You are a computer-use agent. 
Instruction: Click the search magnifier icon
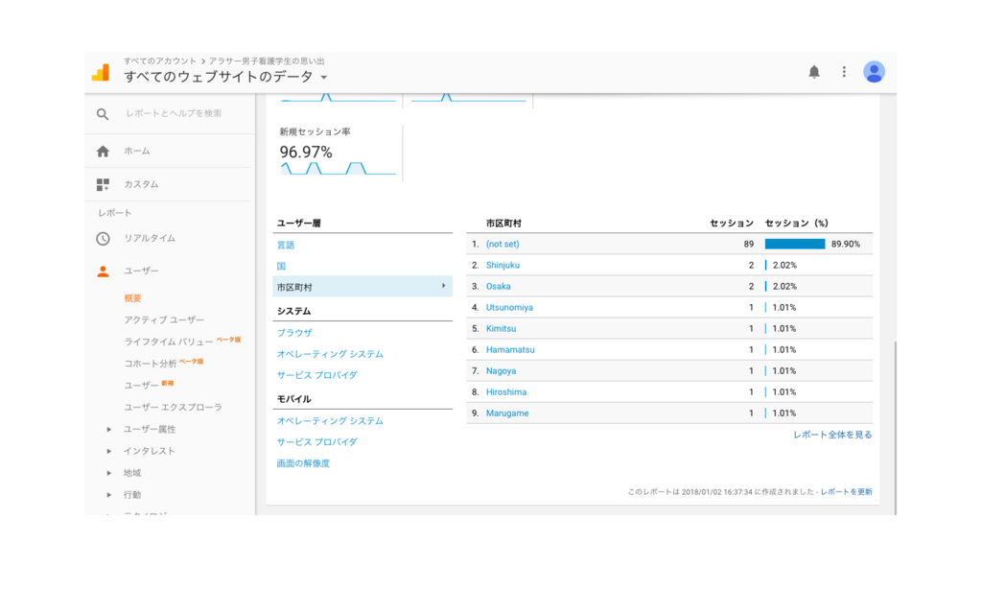tap(103, 114)
